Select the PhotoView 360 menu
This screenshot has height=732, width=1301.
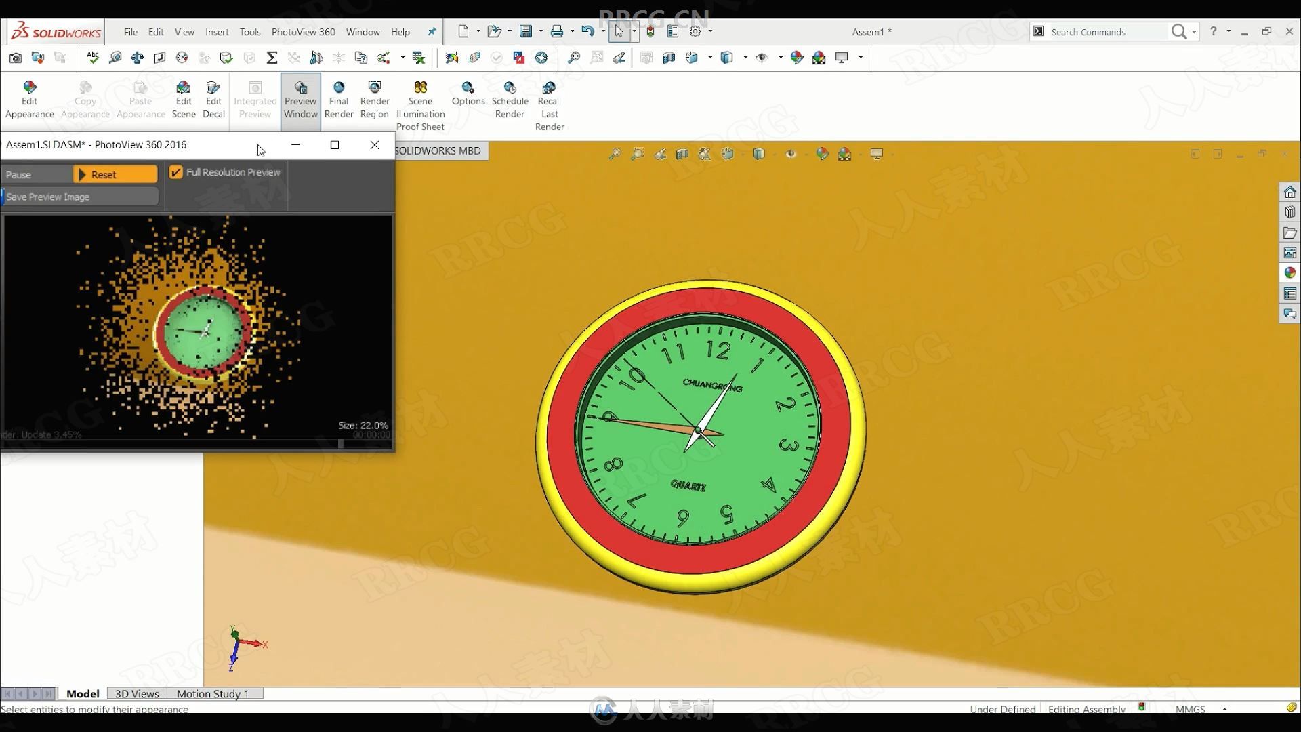tap(303, 31)
